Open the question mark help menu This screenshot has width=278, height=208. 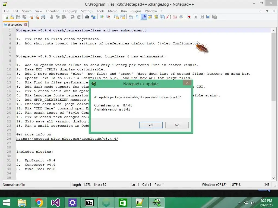click(x=161, y=11)
